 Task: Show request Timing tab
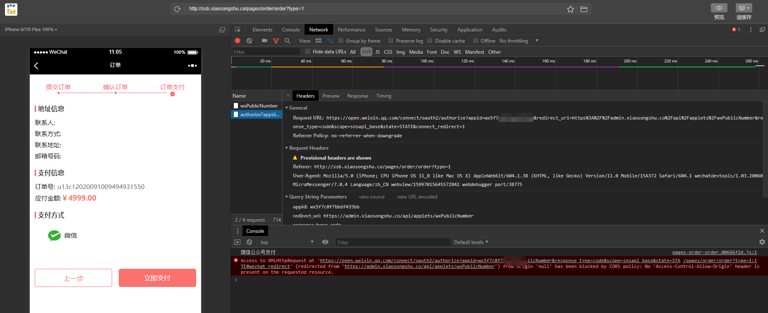click(384, 96)
